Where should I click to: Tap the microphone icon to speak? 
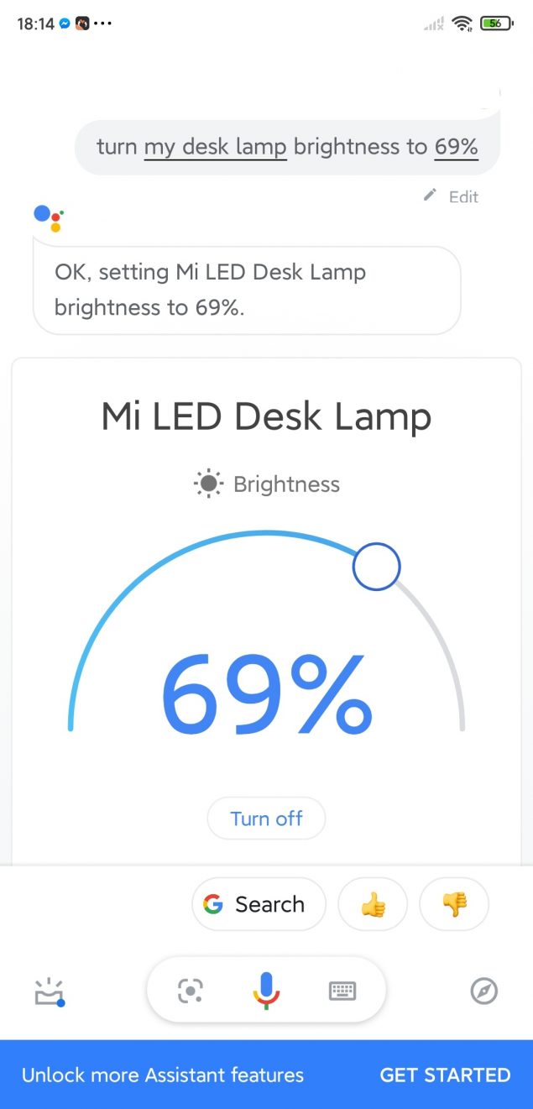(266, 991)
